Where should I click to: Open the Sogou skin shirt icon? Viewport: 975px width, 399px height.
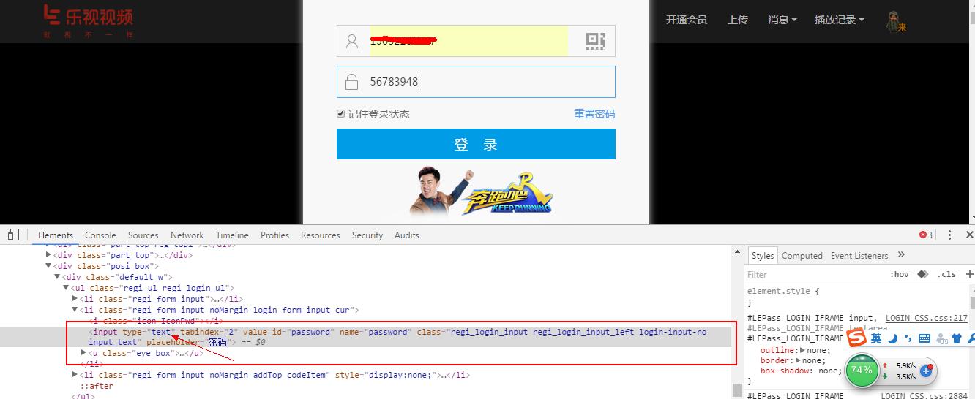tap(956, 338)
